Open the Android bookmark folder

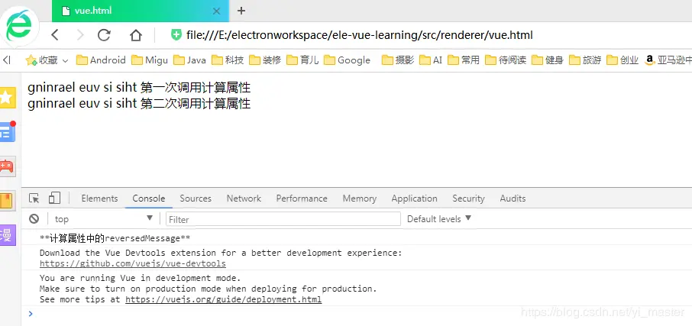tap(101, 60)
